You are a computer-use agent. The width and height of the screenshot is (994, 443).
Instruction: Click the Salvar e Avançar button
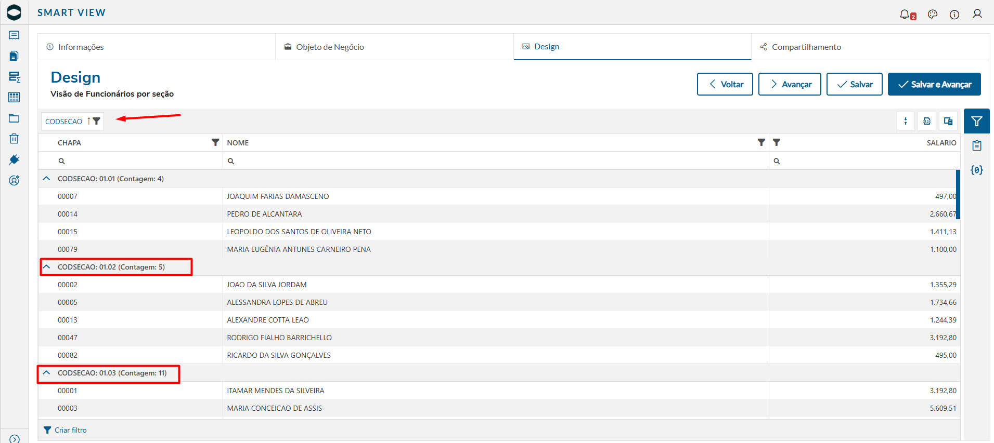tap(934, 84)
